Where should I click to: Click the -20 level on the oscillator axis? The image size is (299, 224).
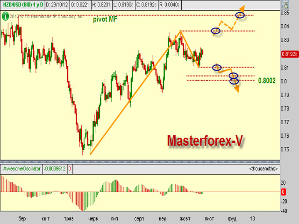click(284, 201)
